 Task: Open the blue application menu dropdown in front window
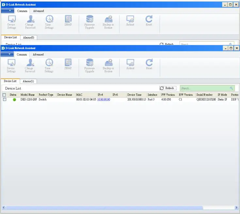coord(7,54)
